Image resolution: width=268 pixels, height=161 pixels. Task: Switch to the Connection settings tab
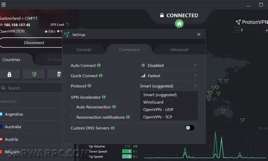click(x=129, y=50)
